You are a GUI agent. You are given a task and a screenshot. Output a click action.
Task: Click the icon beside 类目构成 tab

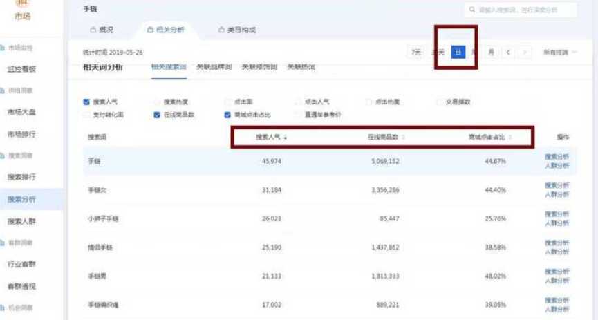(x=221, y=30)
